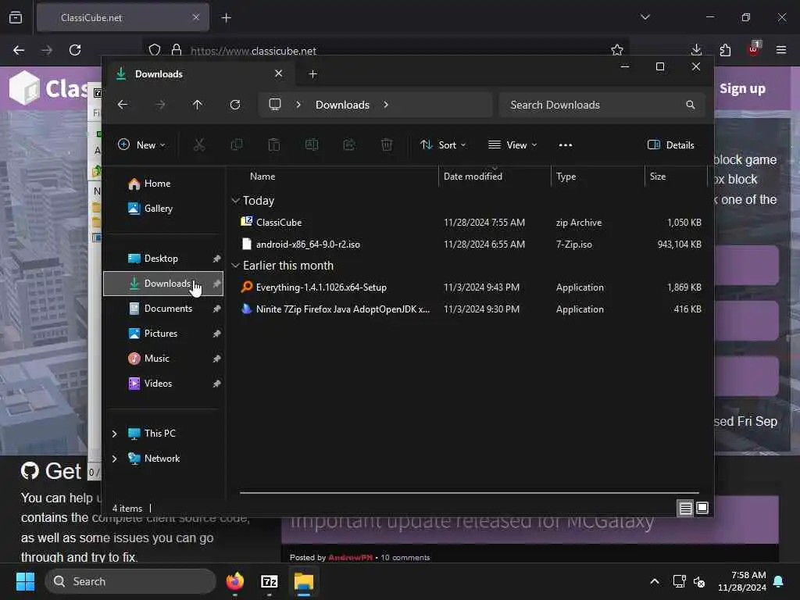Click chevron after Downloads in address bar
The image size is (800, 600).
386,105
